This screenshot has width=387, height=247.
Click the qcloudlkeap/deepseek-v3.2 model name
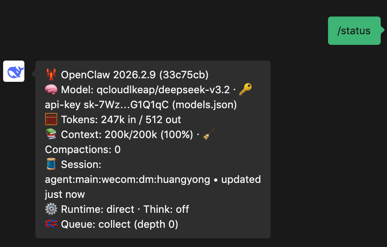[x=163, y=90]
